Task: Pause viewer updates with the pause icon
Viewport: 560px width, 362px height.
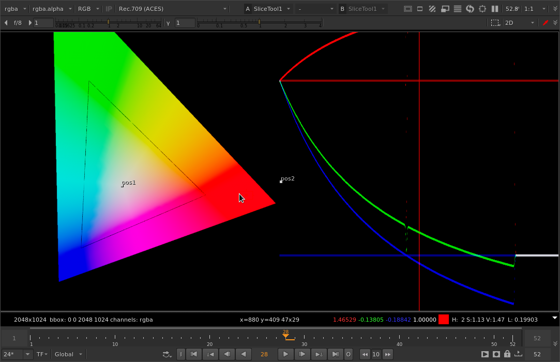Action: click(495, 9)
